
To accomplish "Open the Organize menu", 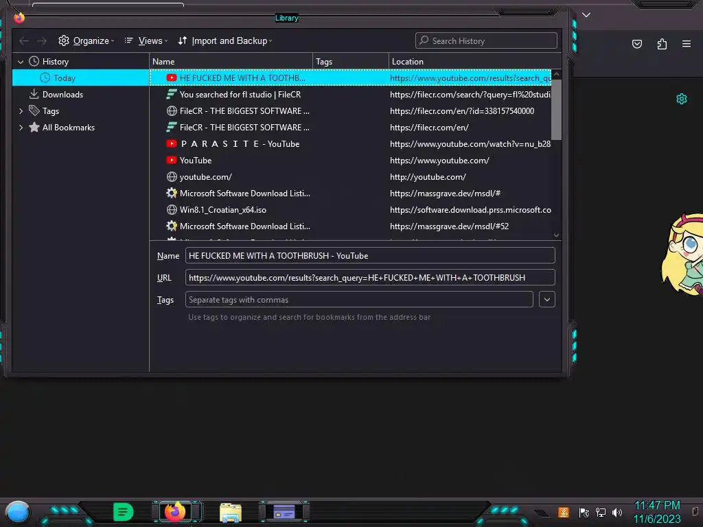I will 86,40.
